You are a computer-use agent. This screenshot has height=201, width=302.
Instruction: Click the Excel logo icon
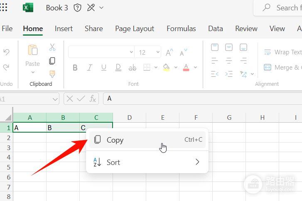[x=28, y=8]
